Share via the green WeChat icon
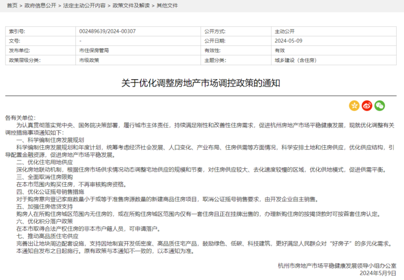 click(379, 105)
